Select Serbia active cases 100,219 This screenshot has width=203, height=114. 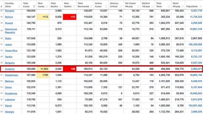pyautogui.click(x=103, y=56)
